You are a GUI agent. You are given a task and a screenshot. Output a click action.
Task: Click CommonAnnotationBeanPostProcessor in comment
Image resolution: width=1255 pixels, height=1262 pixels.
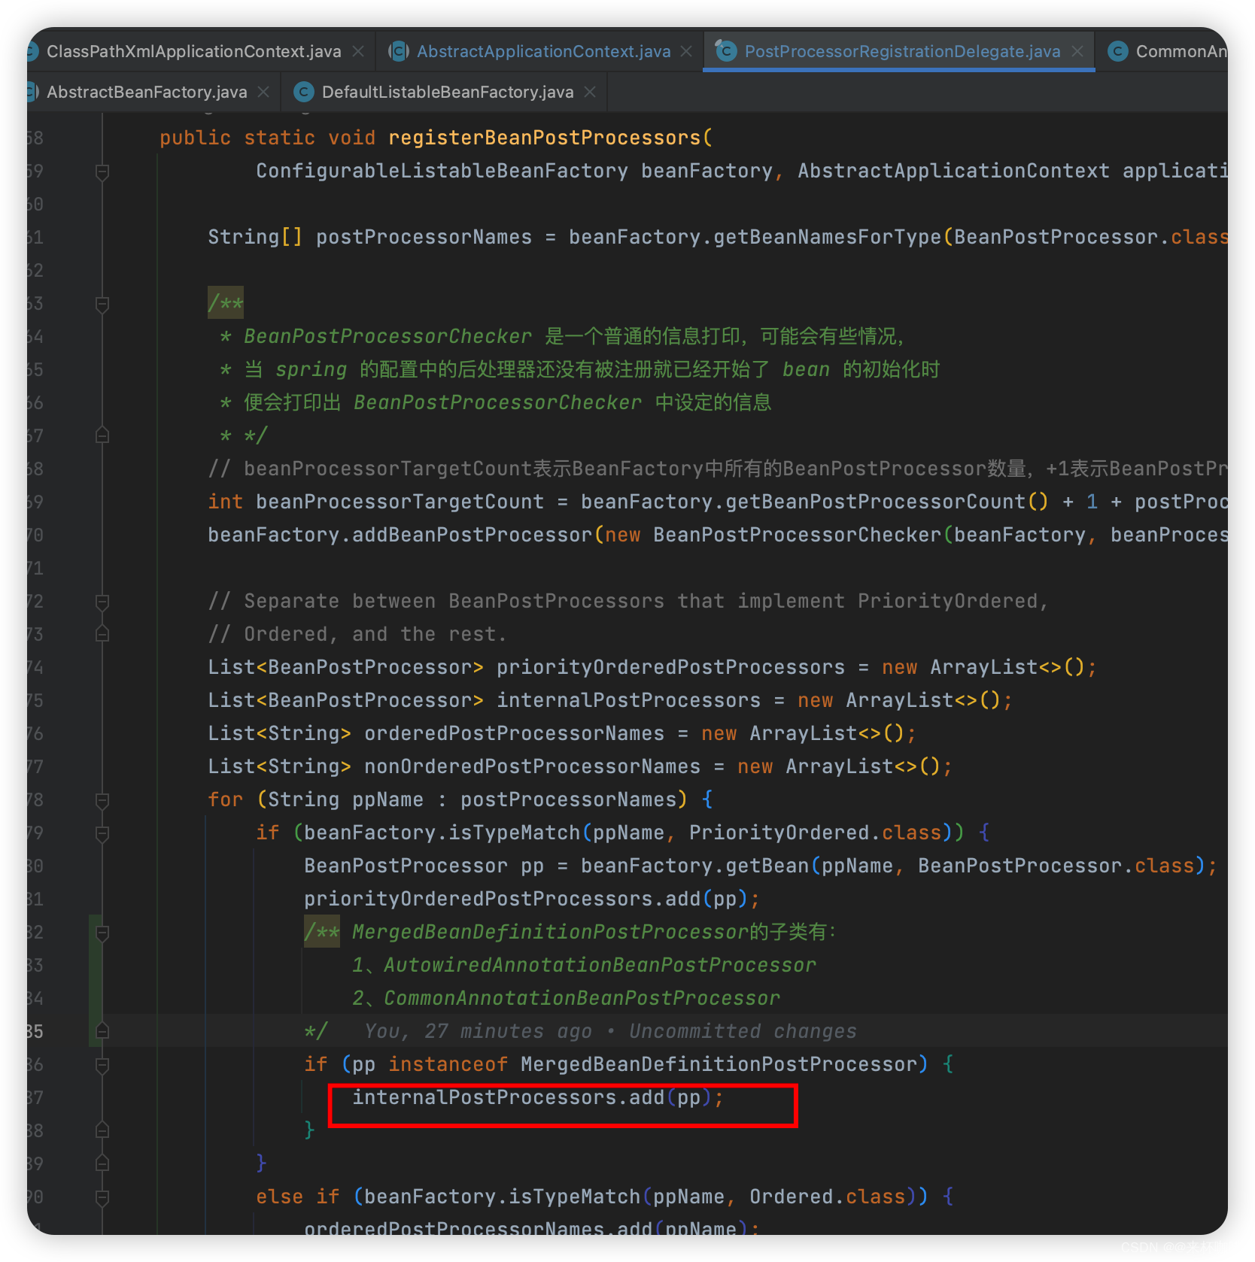click(582, 998)
